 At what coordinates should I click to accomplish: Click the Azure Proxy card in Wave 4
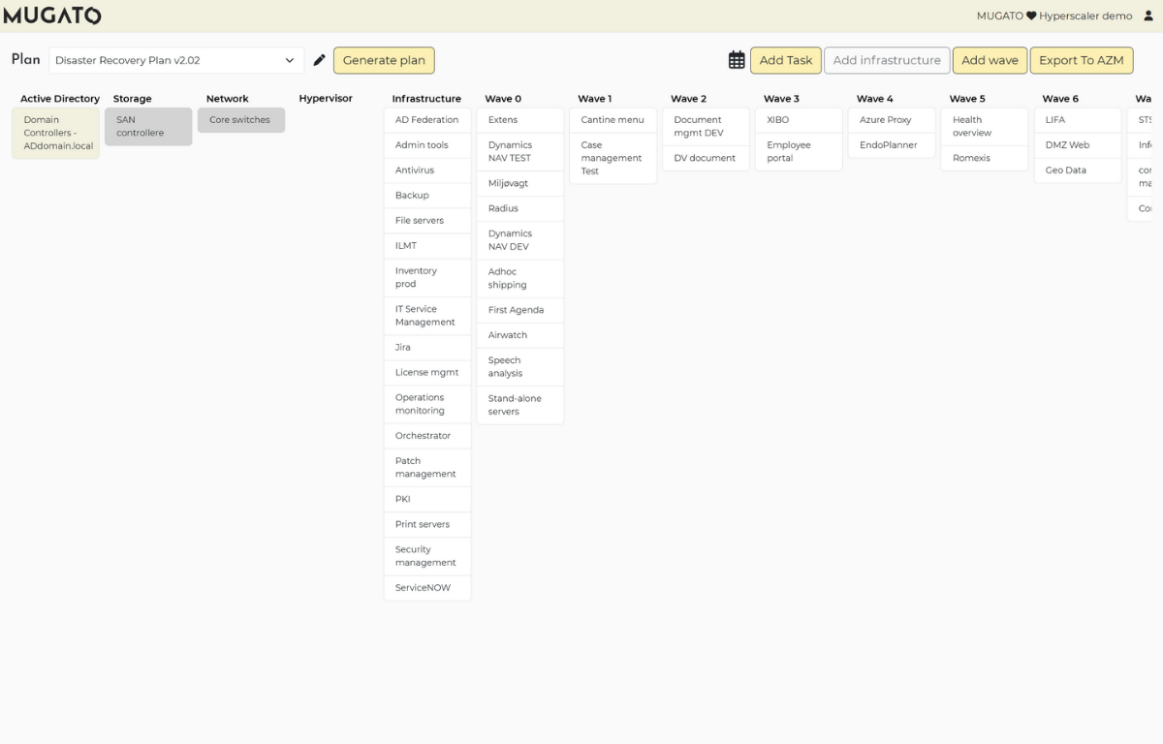tap(892, 119)
